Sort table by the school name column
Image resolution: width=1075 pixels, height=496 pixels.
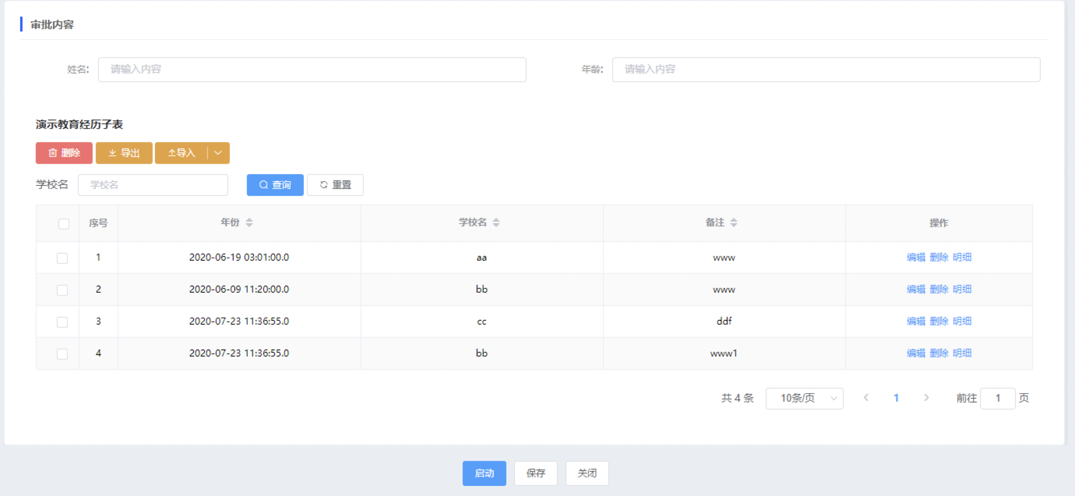click(x=496, y=222)
